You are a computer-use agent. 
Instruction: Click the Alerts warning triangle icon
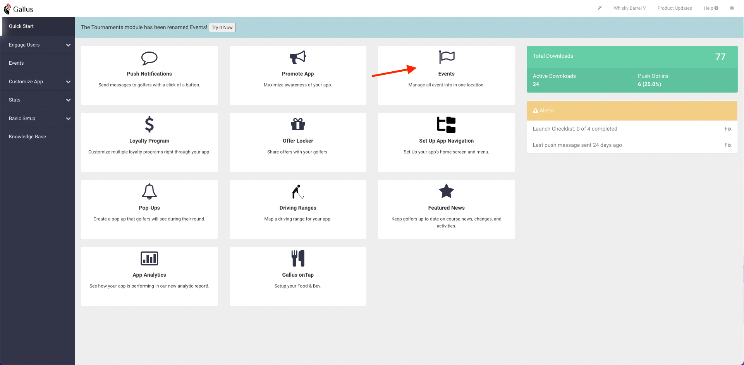click(x=536, y=110)
